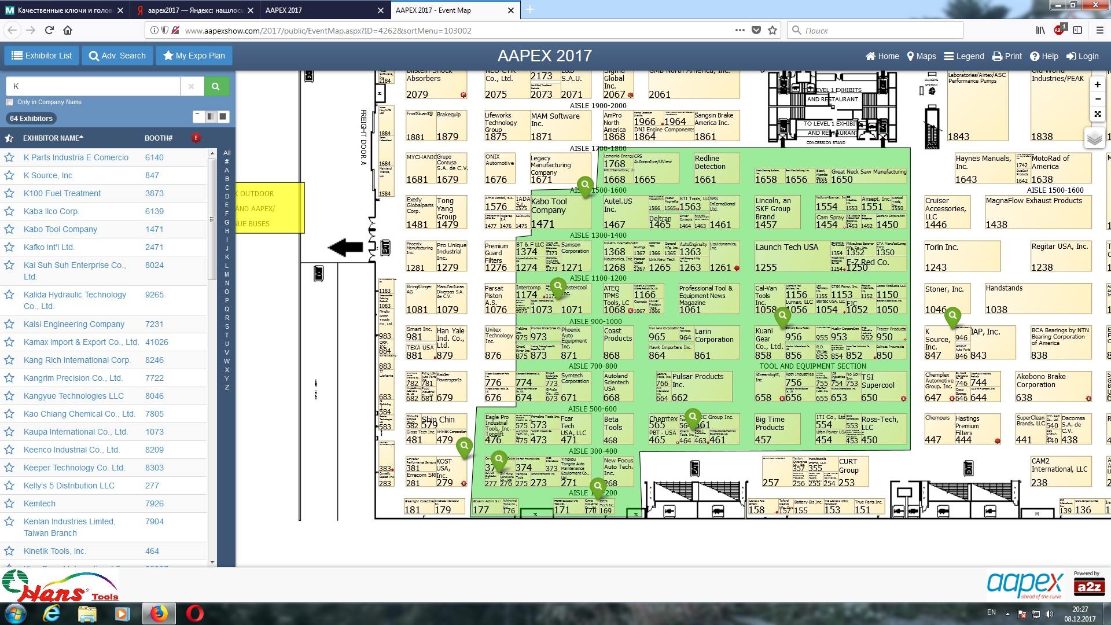
Task: Reload the page in browser
Action: pyautogui.click(x=49, y=30)
